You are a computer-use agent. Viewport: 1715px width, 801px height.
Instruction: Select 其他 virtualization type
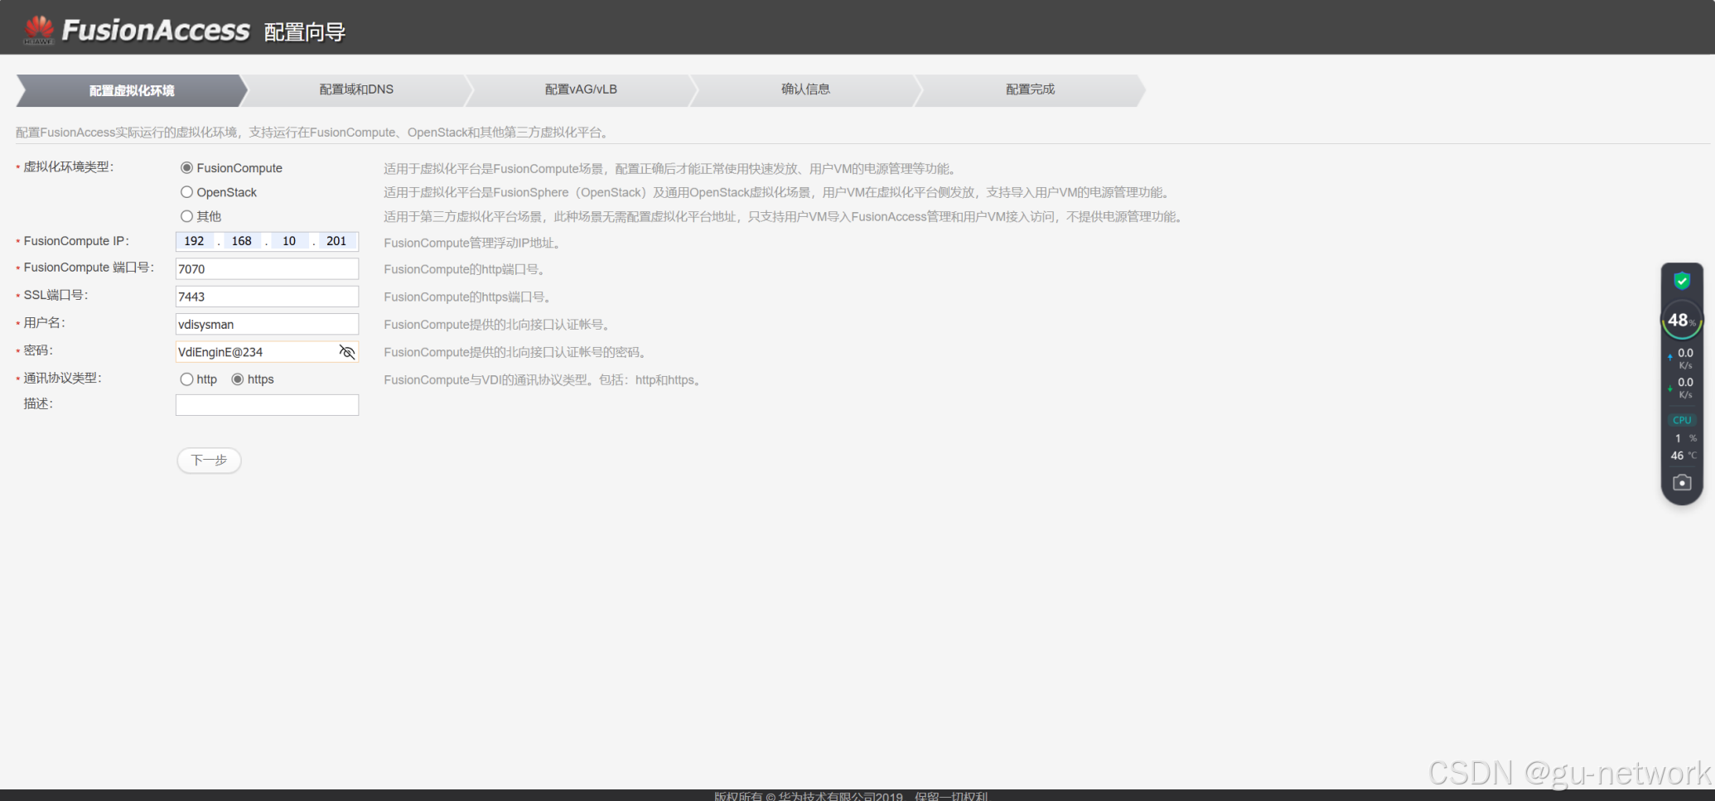pos(186,216)
